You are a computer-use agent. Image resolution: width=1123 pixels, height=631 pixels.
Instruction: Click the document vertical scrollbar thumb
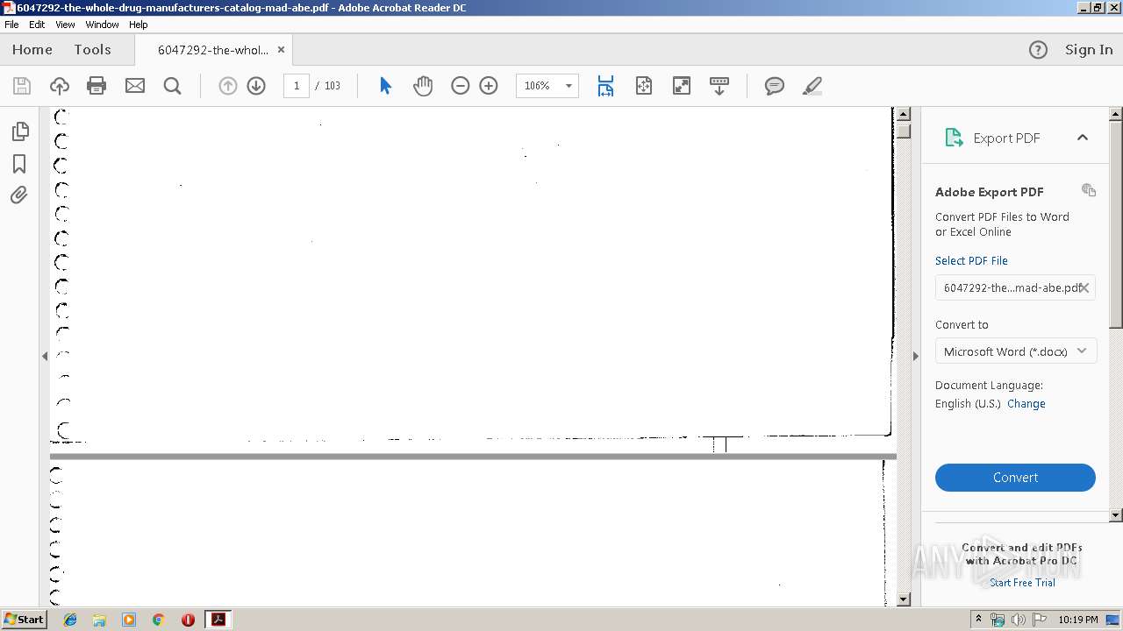[904, 131]
